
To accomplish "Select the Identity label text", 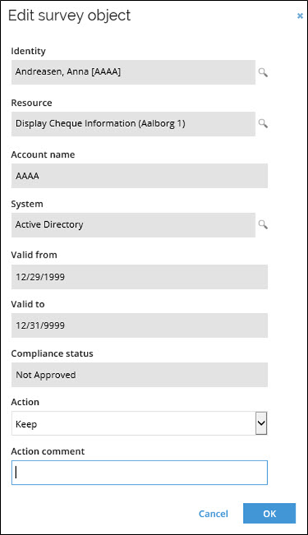I will tap(28, 51).
